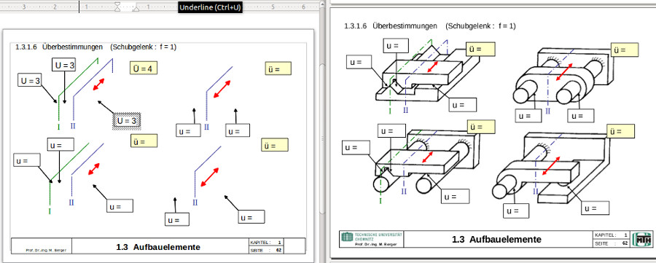The width and height of the screenshot is (656, 263).
Task: Select the yellow ü = box at left document's top right
Action: (x=278, y=68)
